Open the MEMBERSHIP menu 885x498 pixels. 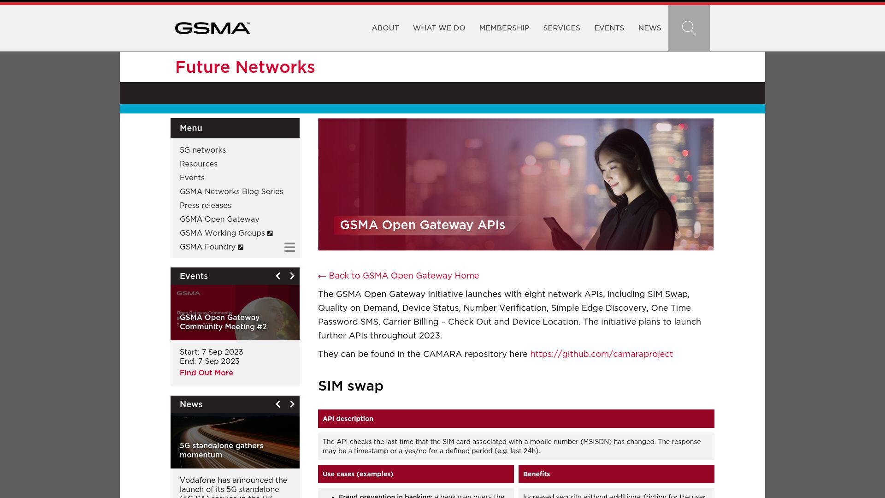tap(504, 28)
